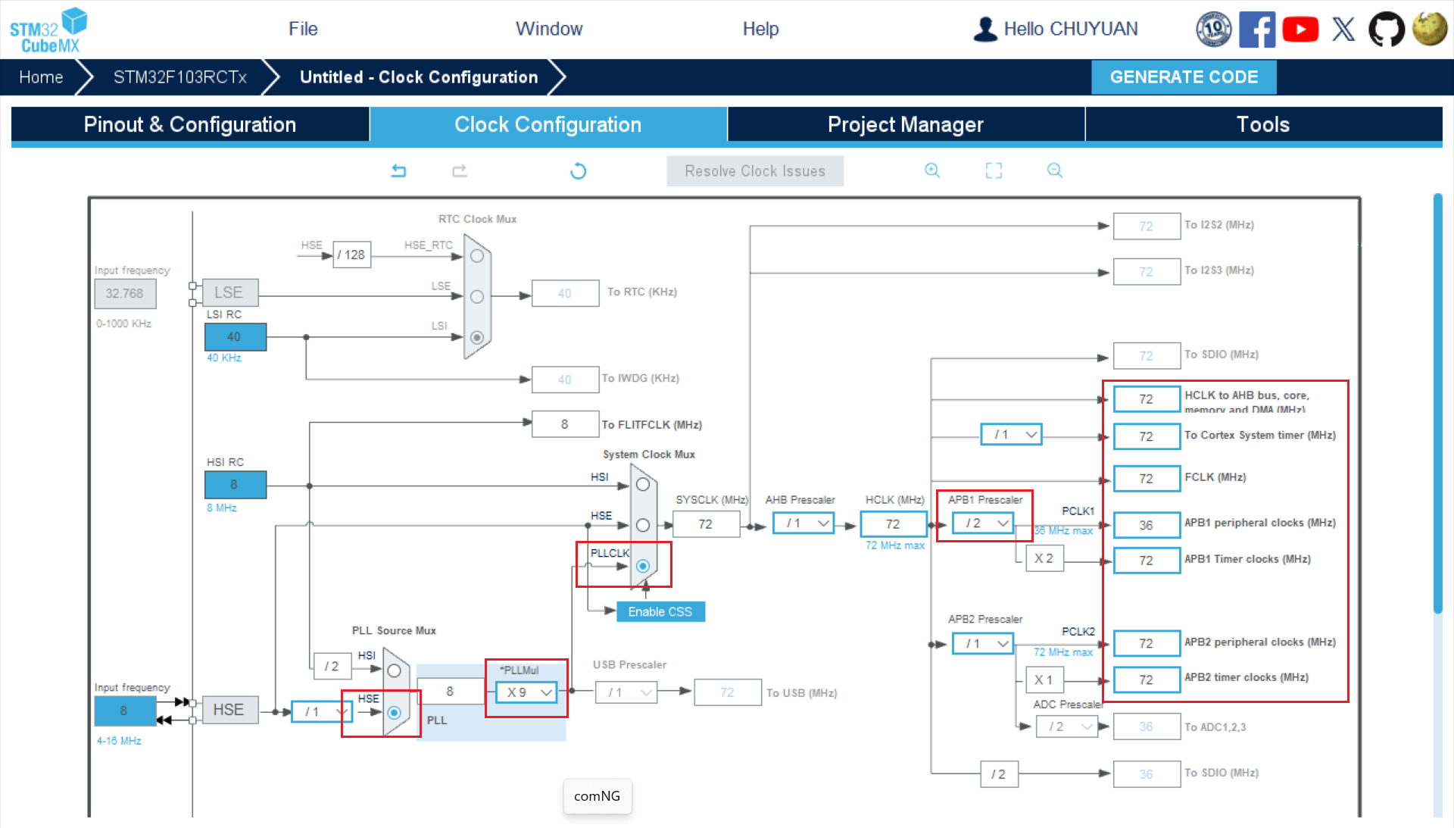The height and width of the screenshot is (828, 1454).
Task: Click the HSE input frequency field
Action: pyautogui.click(x=124, y=711)
